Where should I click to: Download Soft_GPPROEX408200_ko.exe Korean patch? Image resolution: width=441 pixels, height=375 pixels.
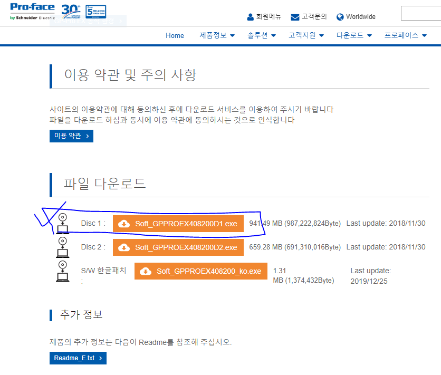(x=201, y=271)
